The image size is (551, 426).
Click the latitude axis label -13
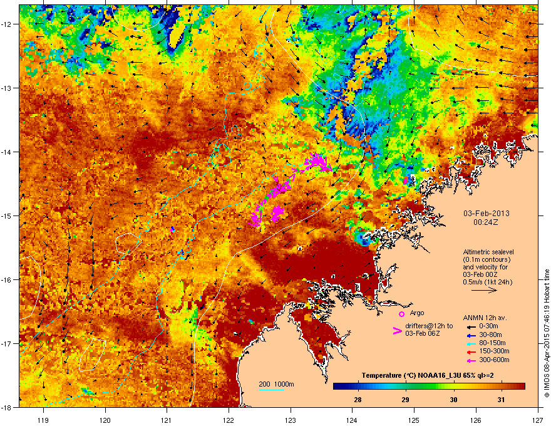(x=7, y=88)
